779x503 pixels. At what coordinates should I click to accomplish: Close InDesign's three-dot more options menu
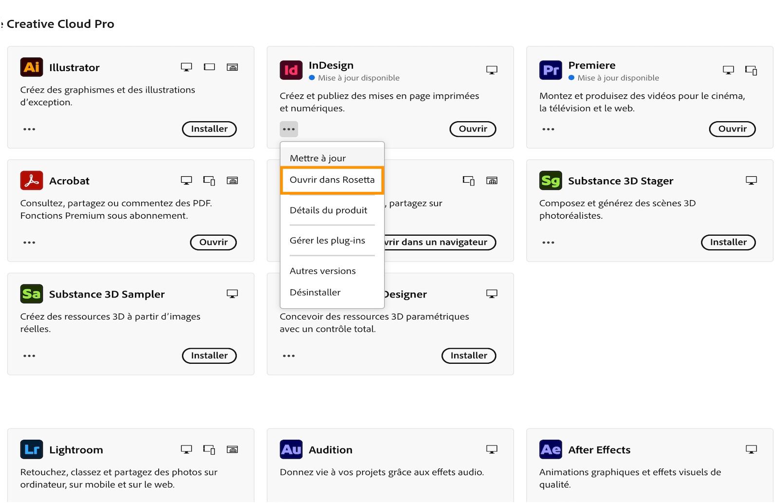pos(289,129)
